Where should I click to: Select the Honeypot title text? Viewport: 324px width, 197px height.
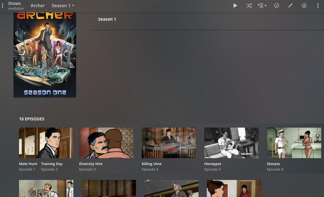coord(213,164)
